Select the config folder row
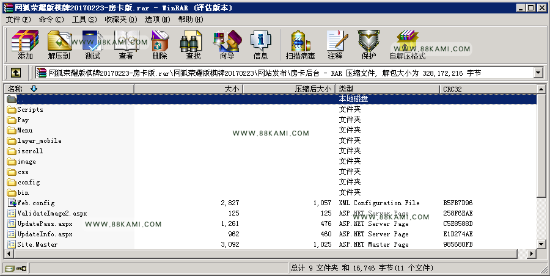The image size is (550, 276). [271, 182]
